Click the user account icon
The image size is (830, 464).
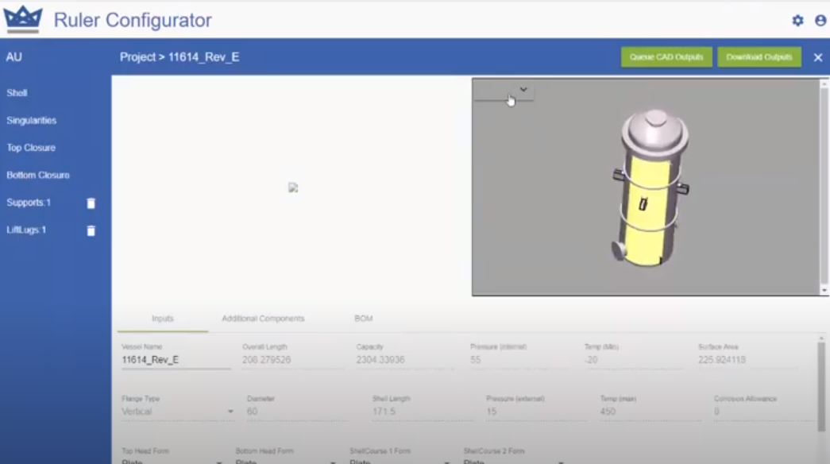[822, 21]
